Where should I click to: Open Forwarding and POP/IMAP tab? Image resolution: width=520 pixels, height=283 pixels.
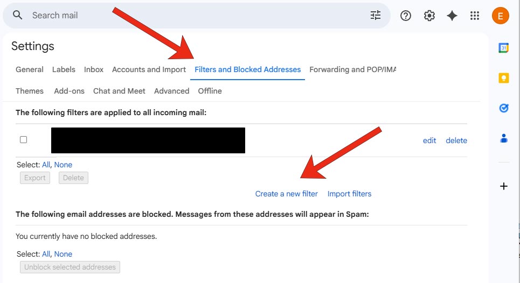tap(352, 69)
